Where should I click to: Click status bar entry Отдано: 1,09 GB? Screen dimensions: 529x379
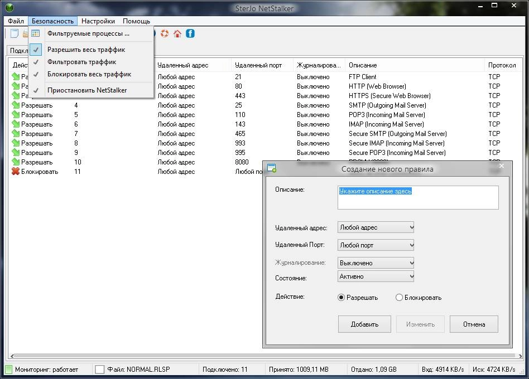(373, 370)
